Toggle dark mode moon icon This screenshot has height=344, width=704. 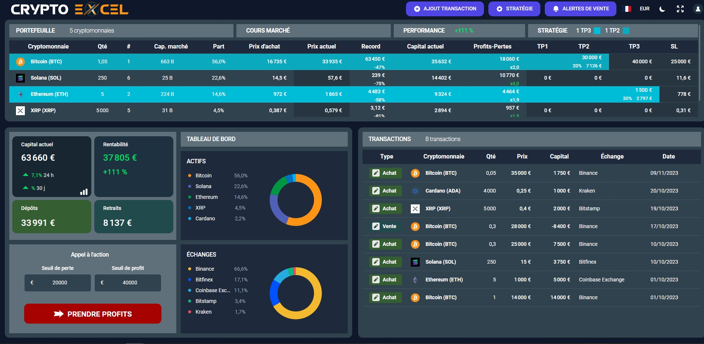[662, 9]
